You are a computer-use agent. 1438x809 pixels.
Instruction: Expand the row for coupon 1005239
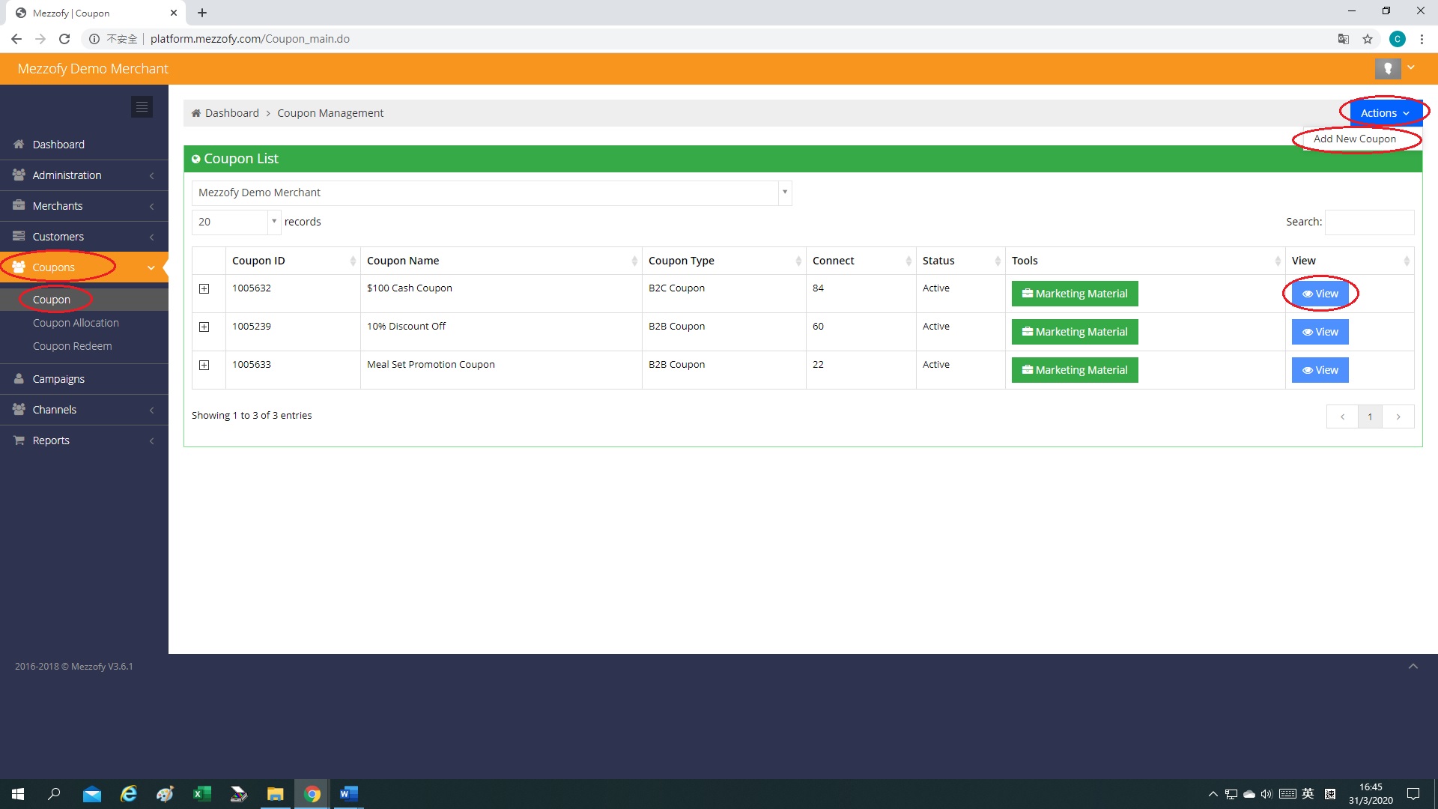204,327
